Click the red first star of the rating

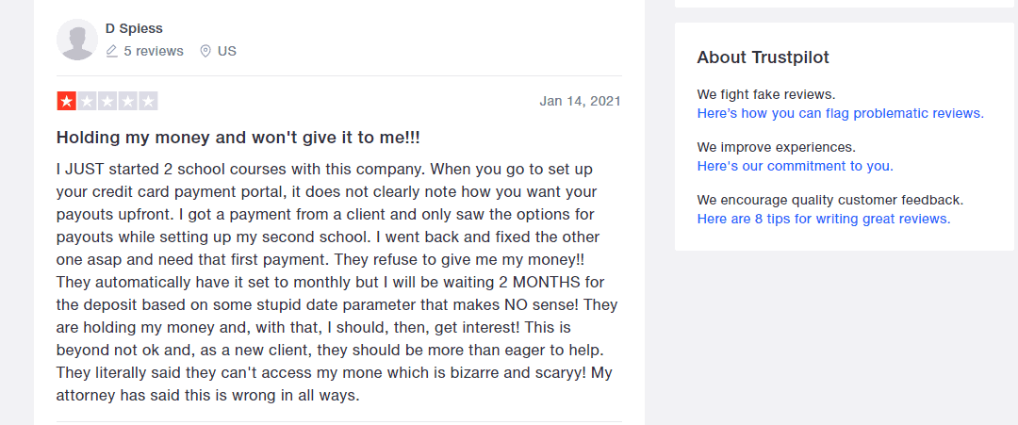click(x=67, y=102)
